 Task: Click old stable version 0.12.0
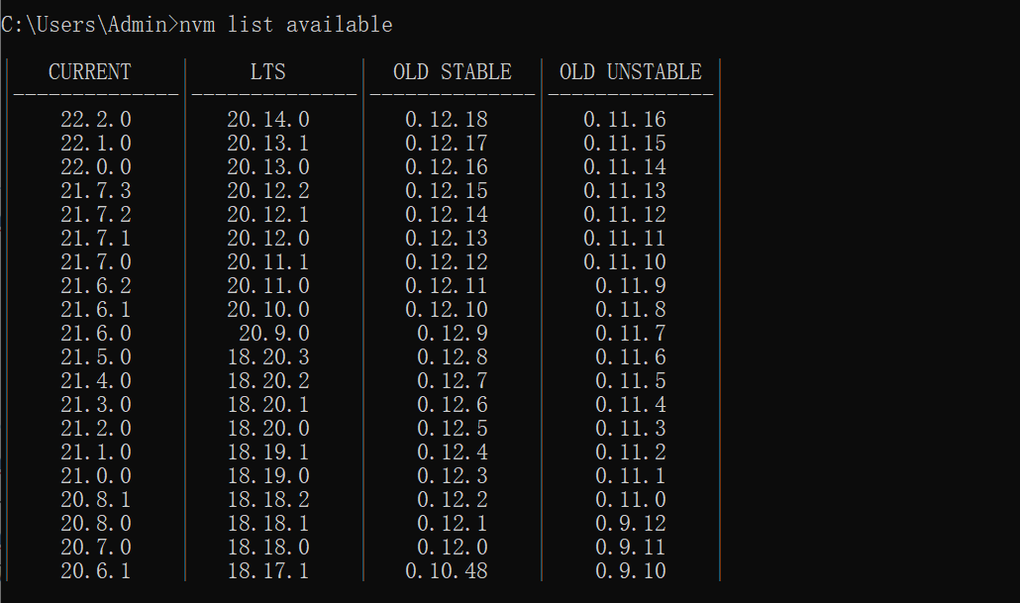coord(453,548)
